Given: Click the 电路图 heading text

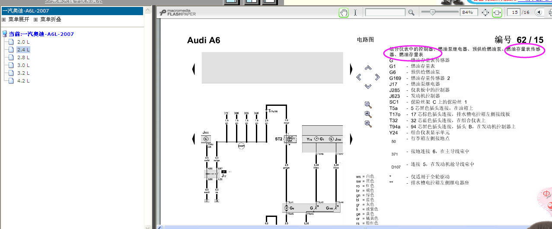Looking at the screenshot, I should (365, 40).
